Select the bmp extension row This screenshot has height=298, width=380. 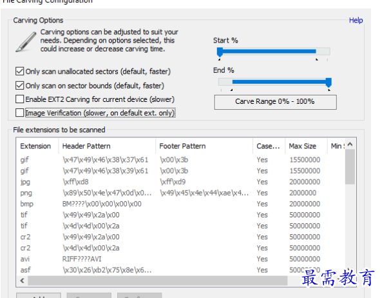pyautogui.click(x=180, y=204)
